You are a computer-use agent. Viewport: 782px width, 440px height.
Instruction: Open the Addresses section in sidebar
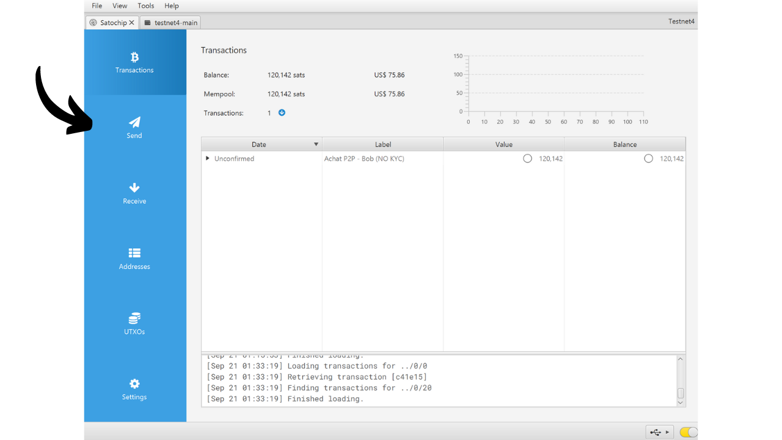pyautogui.click(x=135, y=258)
